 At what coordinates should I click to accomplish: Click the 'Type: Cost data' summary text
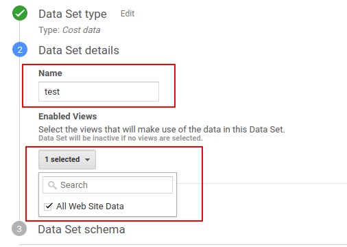click(x=69, y=30)
